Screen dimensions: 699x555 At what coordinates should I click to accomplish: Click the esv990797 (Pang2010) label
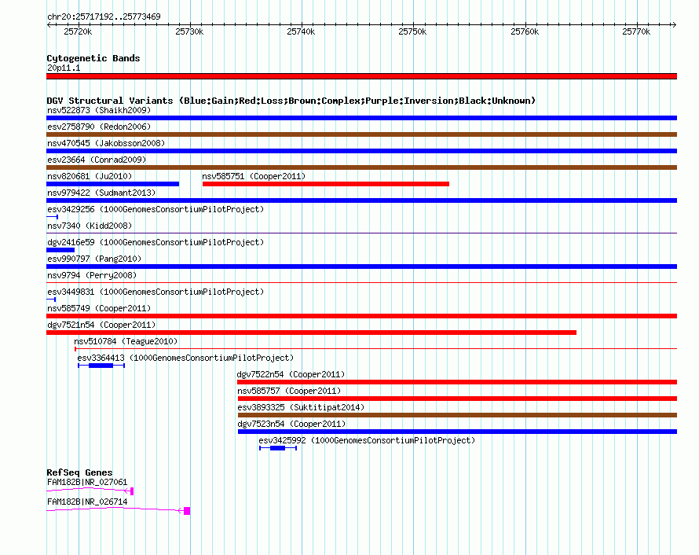(94, 259)
